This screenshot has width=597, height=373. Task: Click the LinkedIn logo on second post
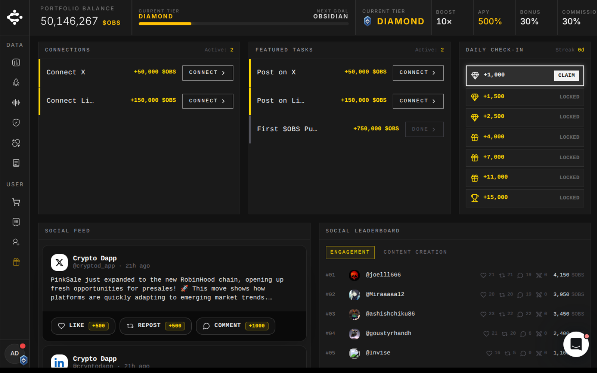pos(59,362)
